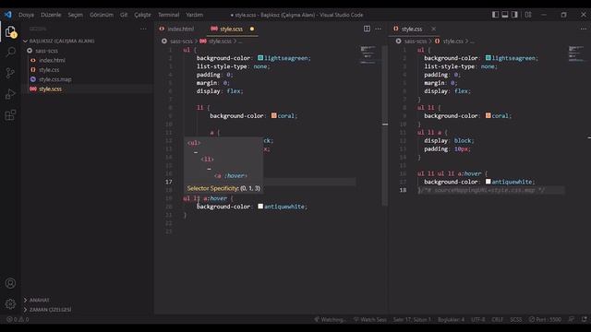The width and height of the screenshot is (591, 332).
Task: Click sass-scss breadcrumb in right editor
Action: click(416, 41)
